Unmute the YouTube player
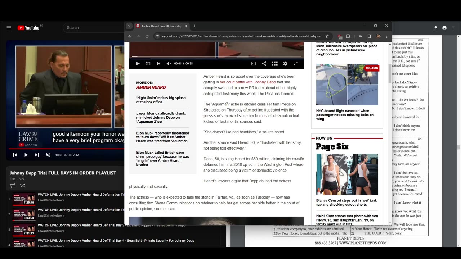 pos(48,155)
